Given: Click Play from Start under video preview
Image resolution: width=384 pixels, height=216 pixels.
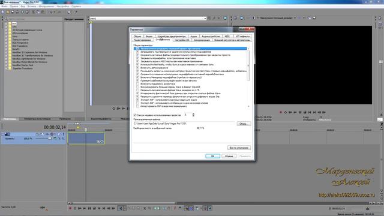Looking at the screenshot, I should (x=290, y=112).
